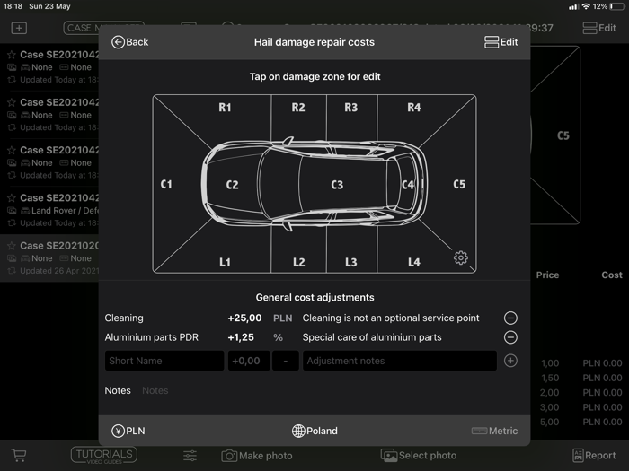Select hood zone C2
Image resolution: width=629 pixels, height=471 pixels.
(232, 185)
